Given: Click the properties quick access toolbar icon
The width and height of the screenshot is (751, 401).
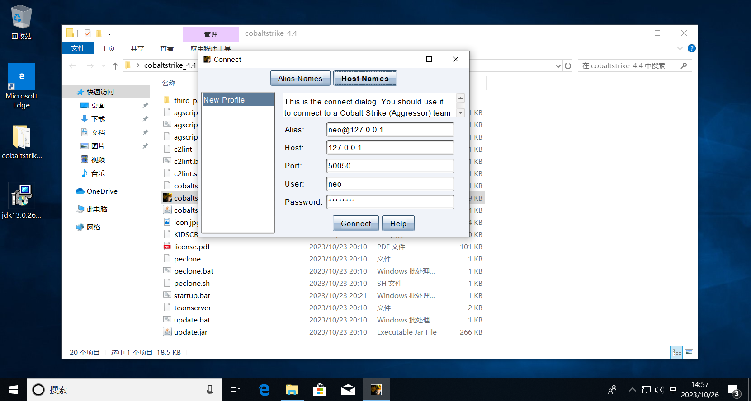Looking at the screenshot, I should (87, 33).
